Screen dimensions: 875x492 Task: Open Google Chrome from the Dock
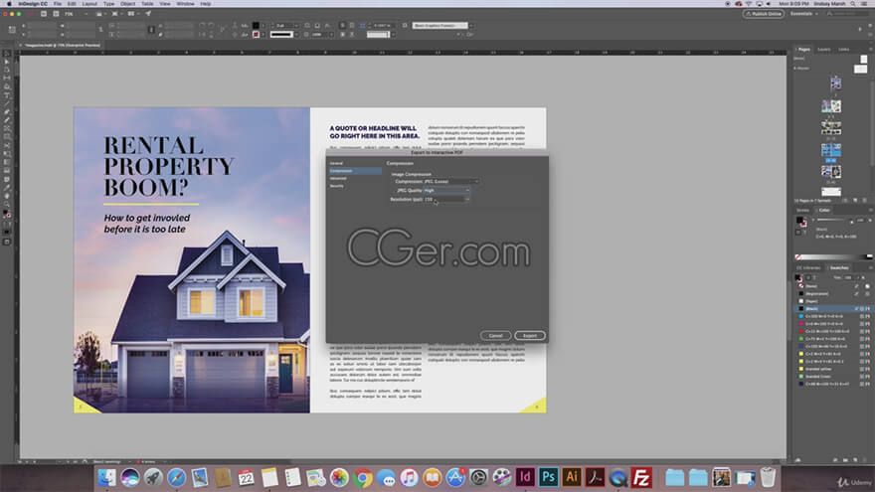tap(363, 477)
